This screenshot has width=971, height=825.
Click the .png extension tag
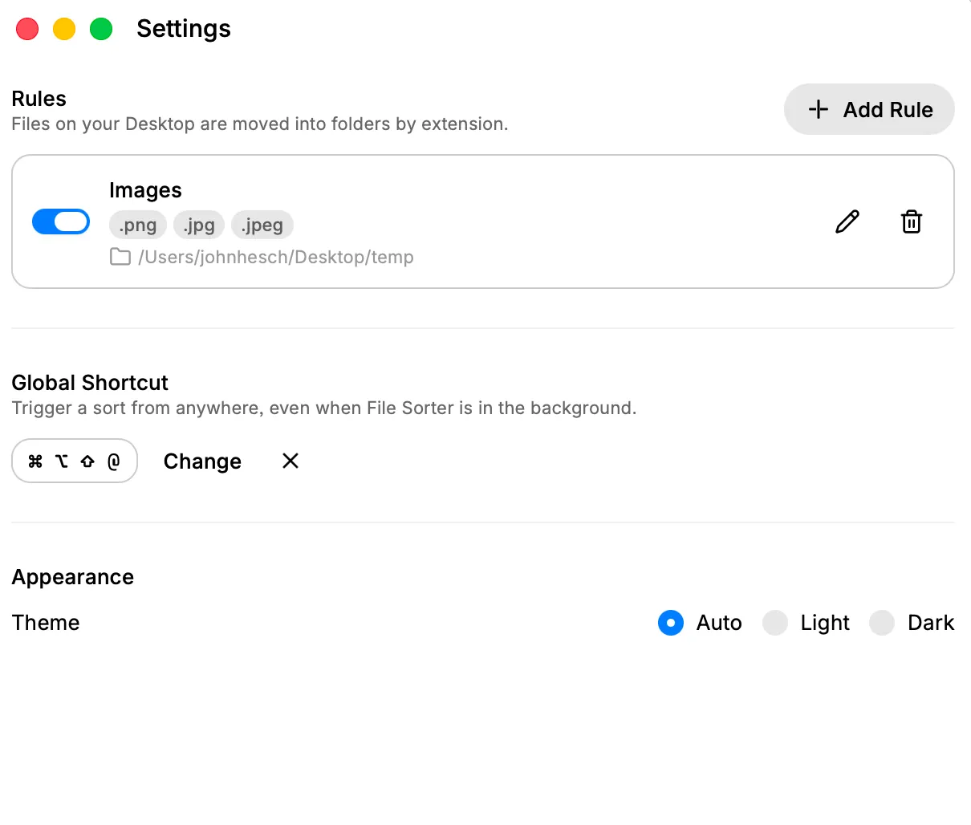pyautogui.click(x=138, y=226)
